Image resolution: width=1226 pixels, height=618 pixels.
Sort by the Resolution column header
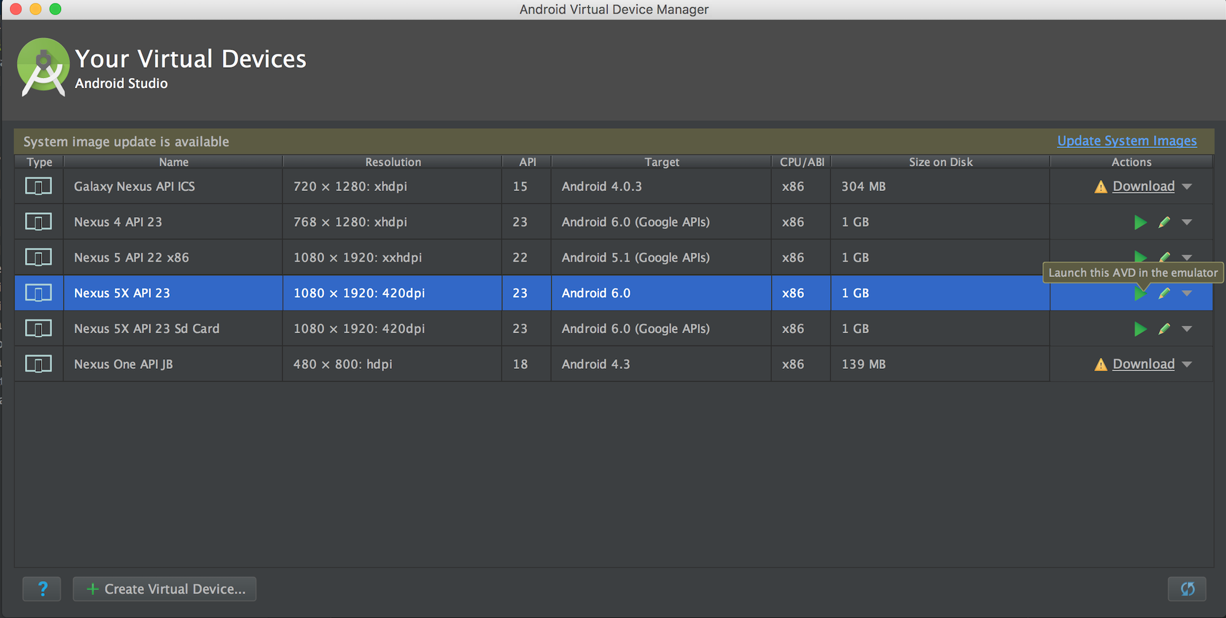(x=393, y=162)
